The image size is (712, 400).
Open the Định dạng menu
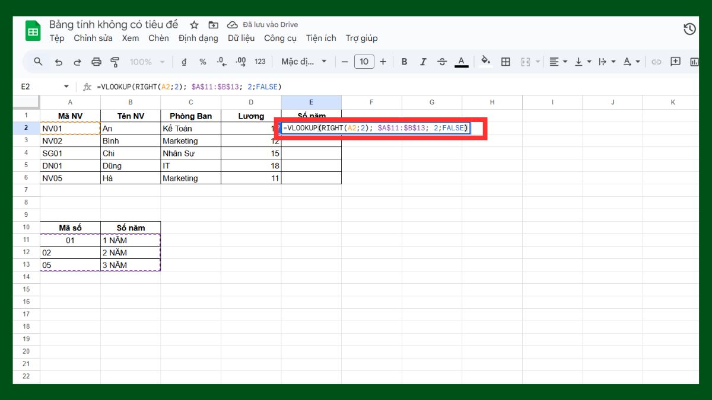click(x=198, y=38)
